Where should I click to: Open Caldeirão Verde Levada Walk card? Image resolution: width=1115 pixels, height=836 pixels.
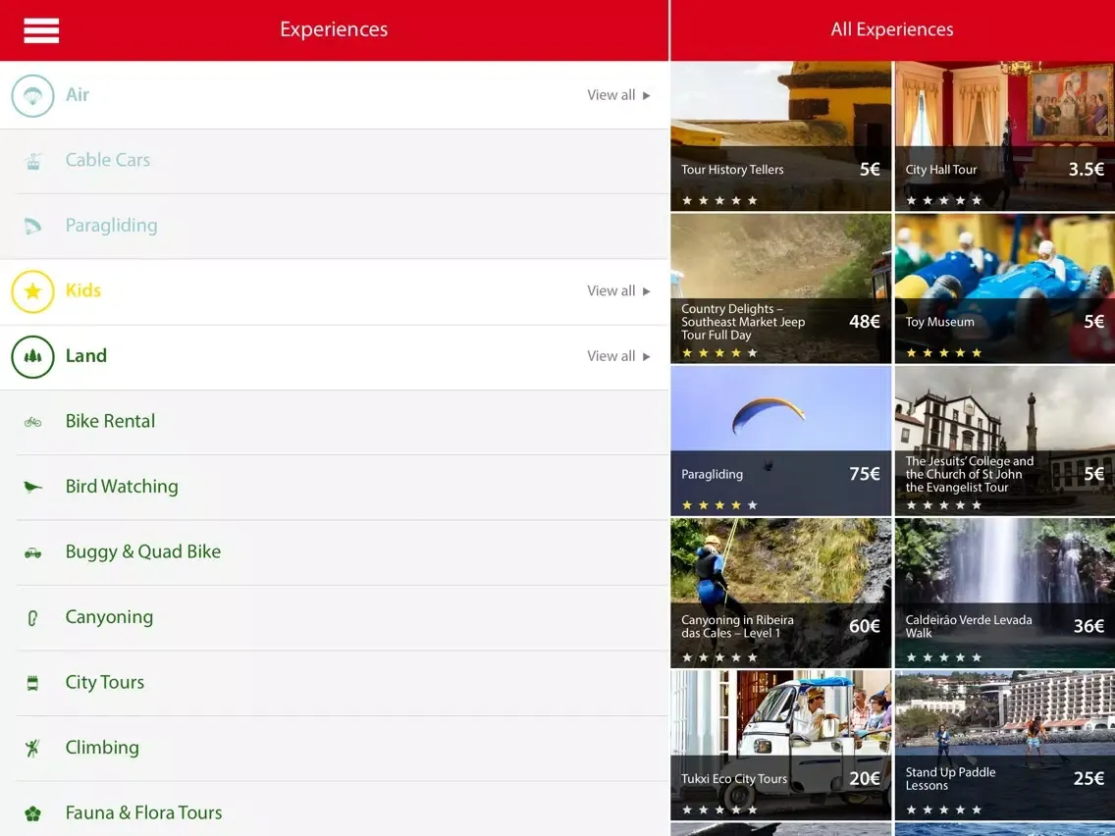pos(1005,593)
